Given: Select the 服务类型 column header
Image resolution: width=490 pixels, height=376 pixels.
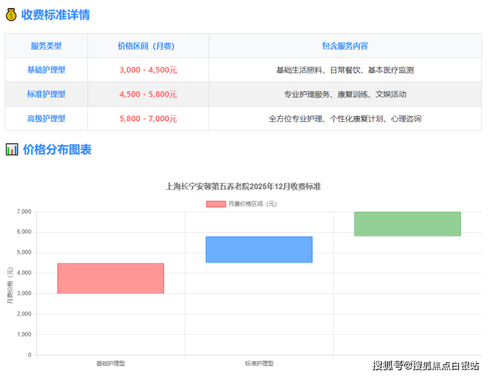Looking at the screenshot, I should pyautogui.click(x=46, y=46).
